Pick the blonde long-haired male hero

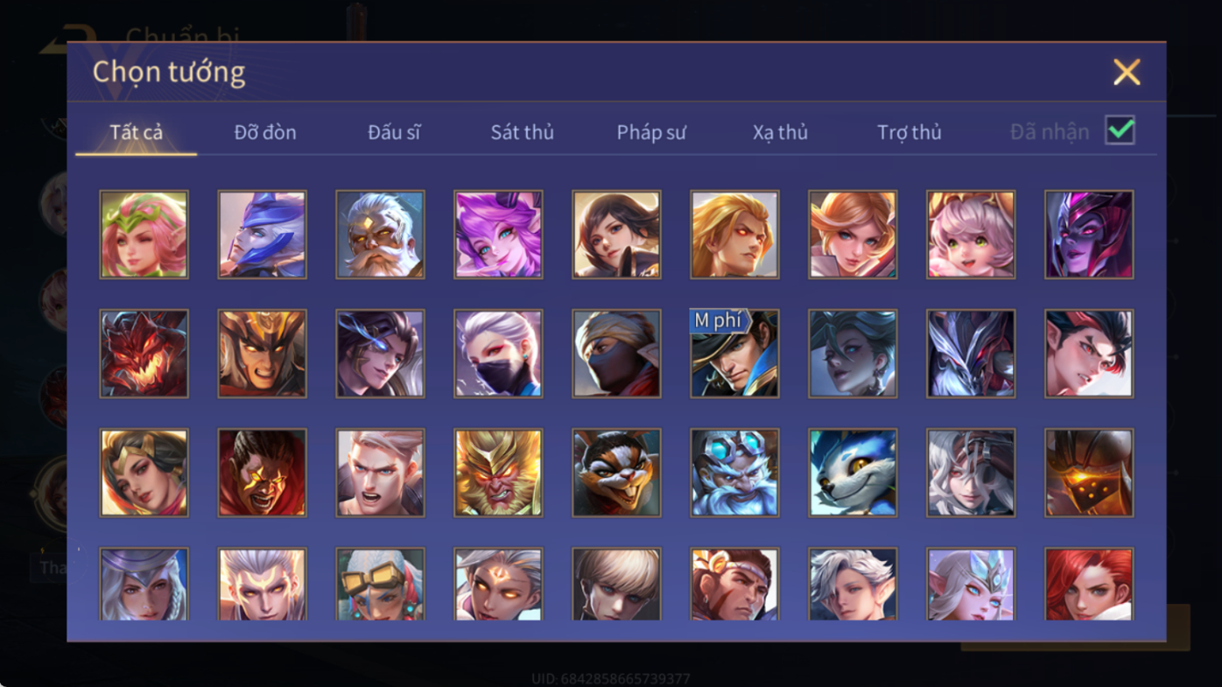734,235
